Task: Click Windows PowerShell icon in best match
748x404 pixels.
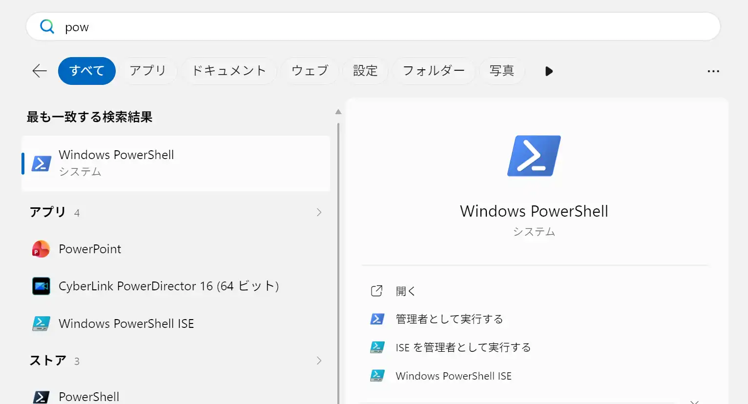Action: click(x=42, y=163)
